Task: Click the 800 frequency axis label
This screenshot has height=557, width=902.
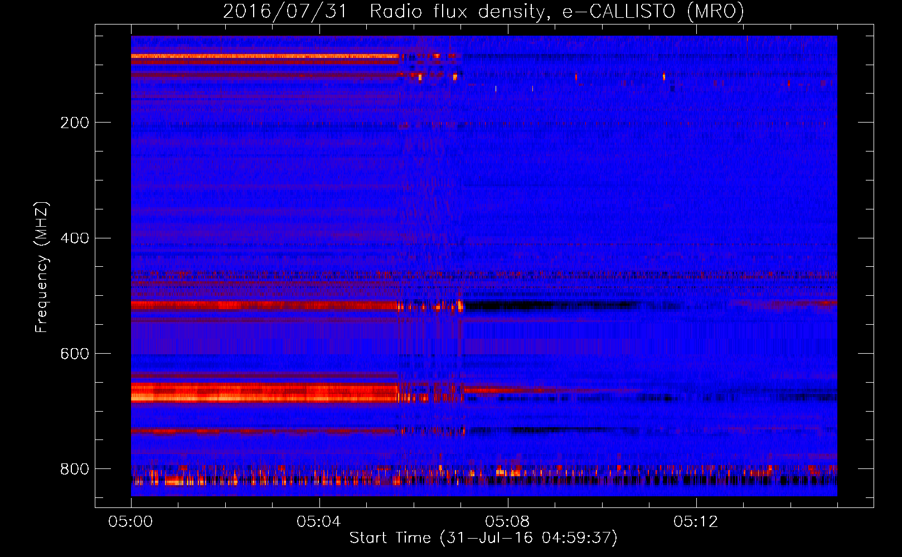Action: click(75, 469)
